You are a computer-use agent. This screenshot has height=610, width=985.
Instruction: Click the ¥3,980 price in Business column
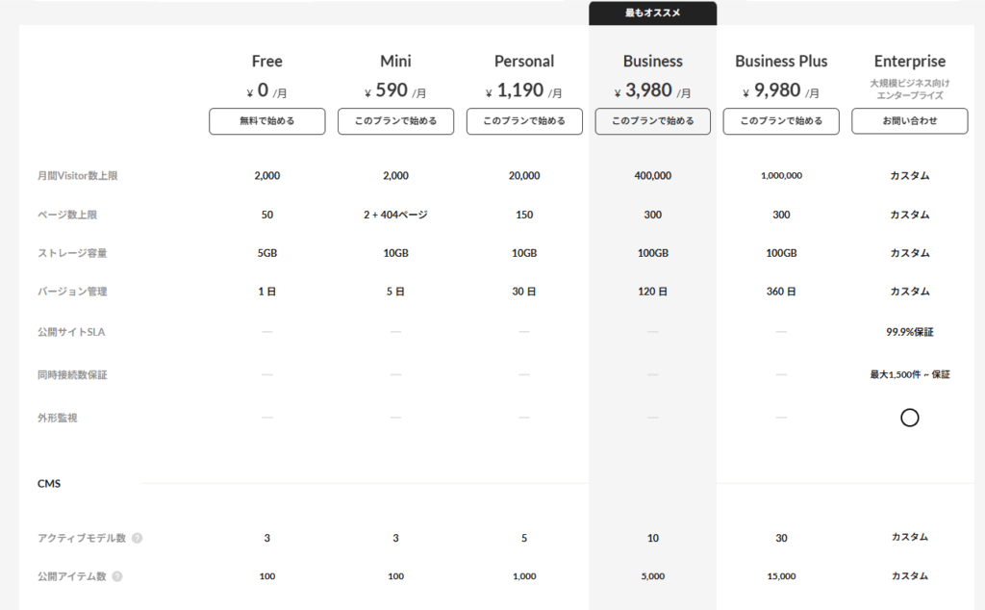click(652, 92)
